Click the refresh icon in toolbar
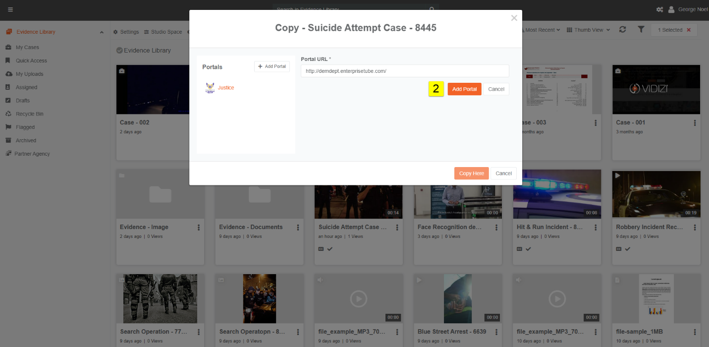The image size is (709, 347). click(x=623, y=30)
